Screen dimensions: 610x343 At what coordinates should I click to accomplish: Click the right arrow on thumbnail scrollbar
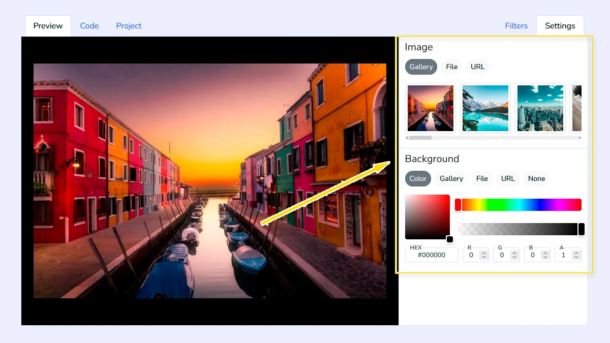coord(580,138)
